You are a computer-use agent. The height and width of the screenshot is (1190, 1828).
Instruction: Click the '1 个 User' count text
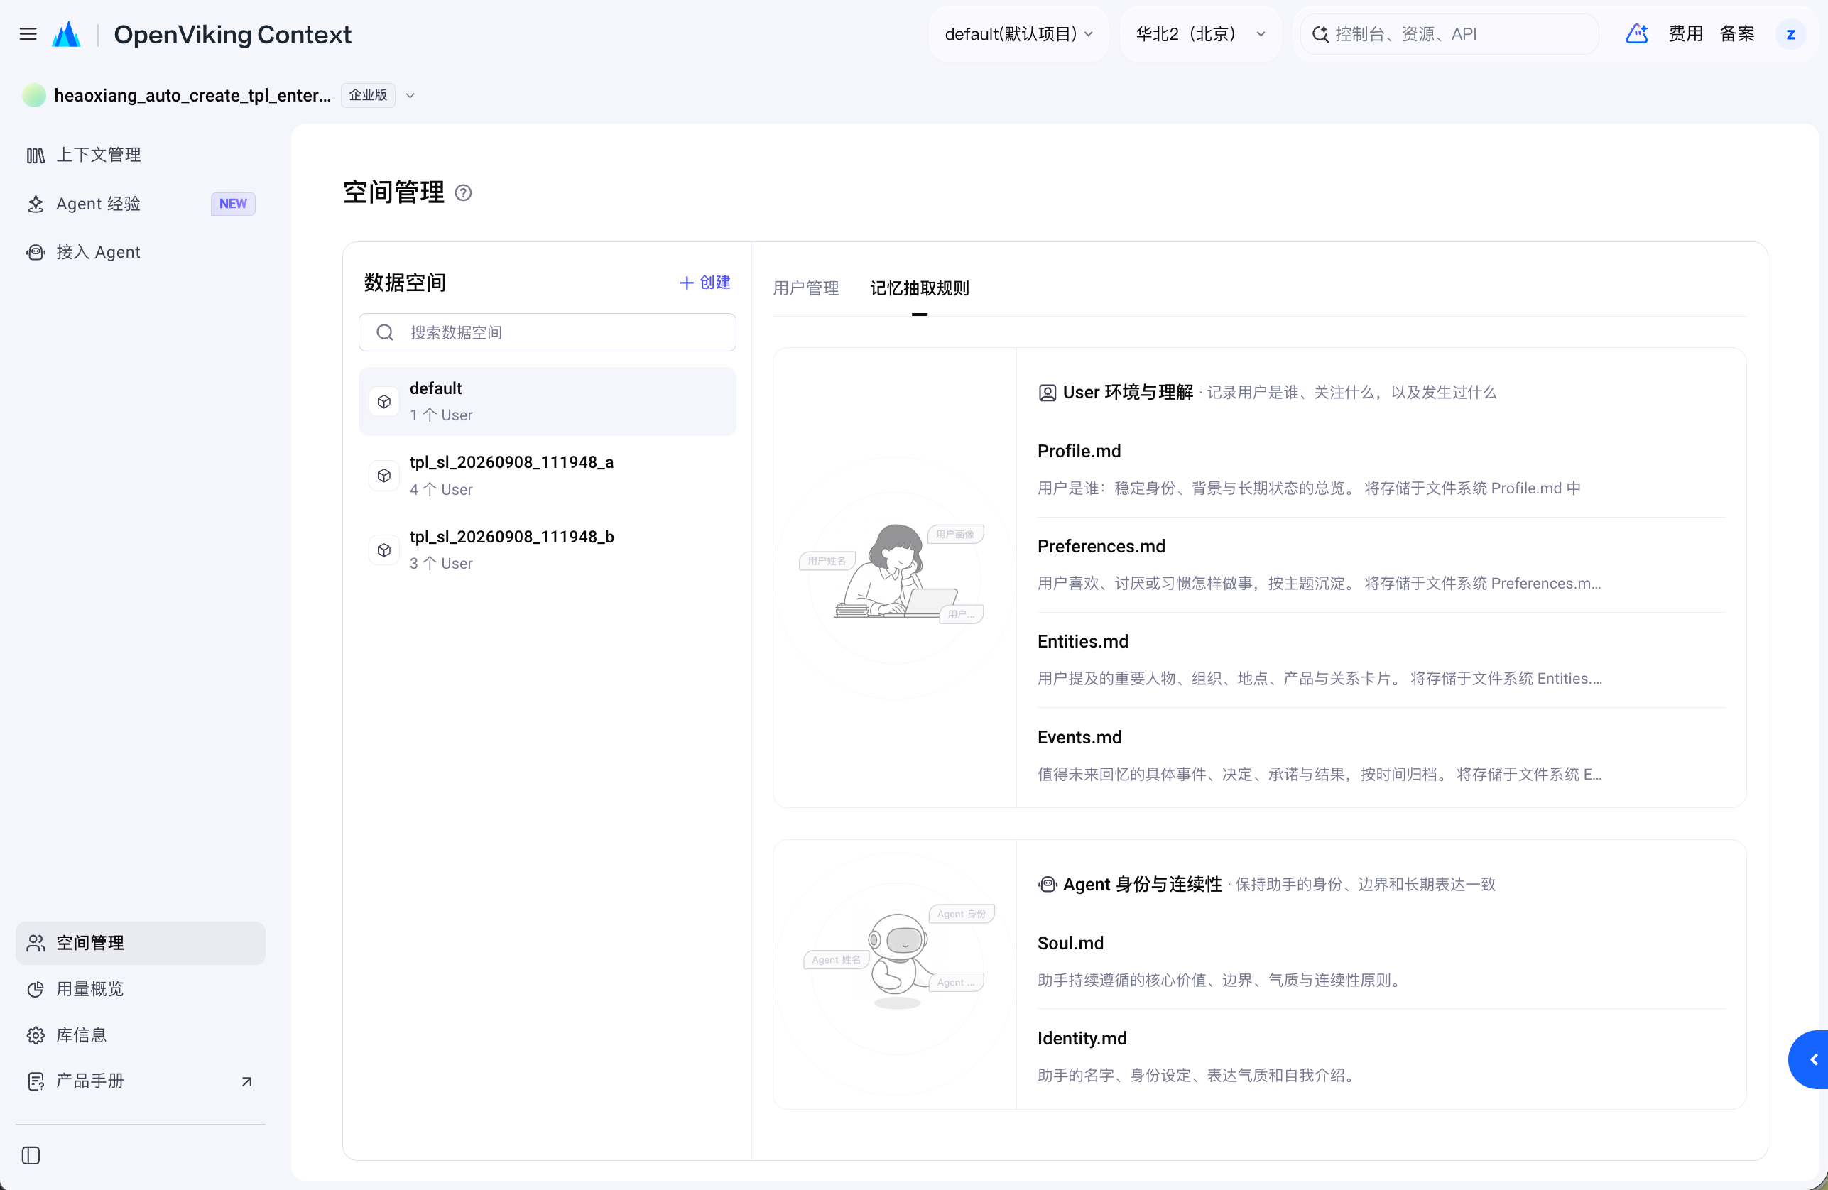click(441, 415)
